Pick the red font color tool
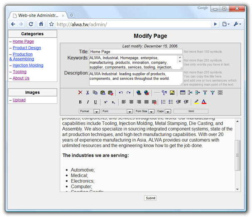Viewport: 252px width, 217px height. tap(204, 102)
